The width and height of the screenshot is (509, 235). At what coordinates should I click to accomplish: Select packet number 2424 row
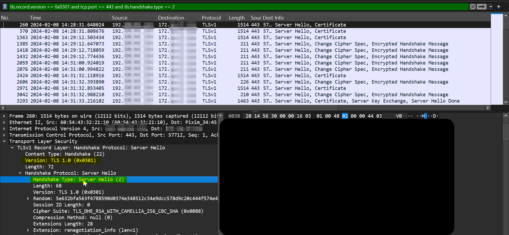(245, 75)
